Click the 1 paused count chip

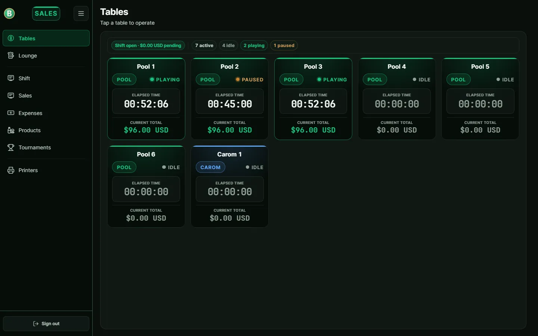coord(284,46)
